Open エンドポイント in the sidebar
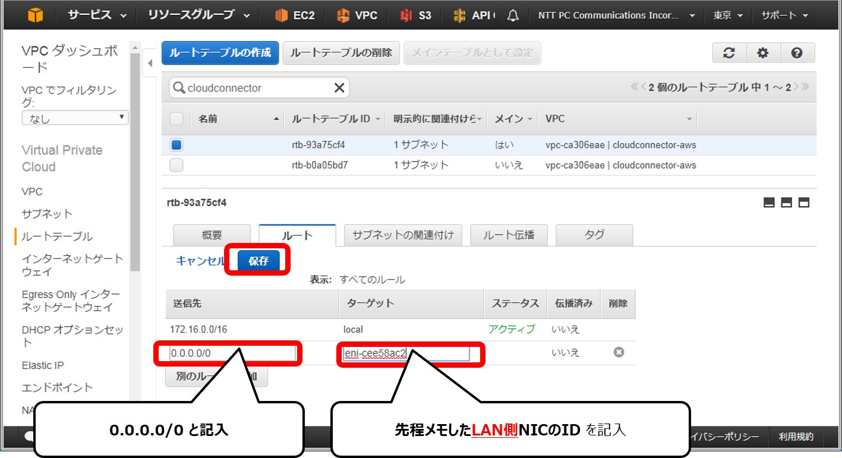 point(57,387)
